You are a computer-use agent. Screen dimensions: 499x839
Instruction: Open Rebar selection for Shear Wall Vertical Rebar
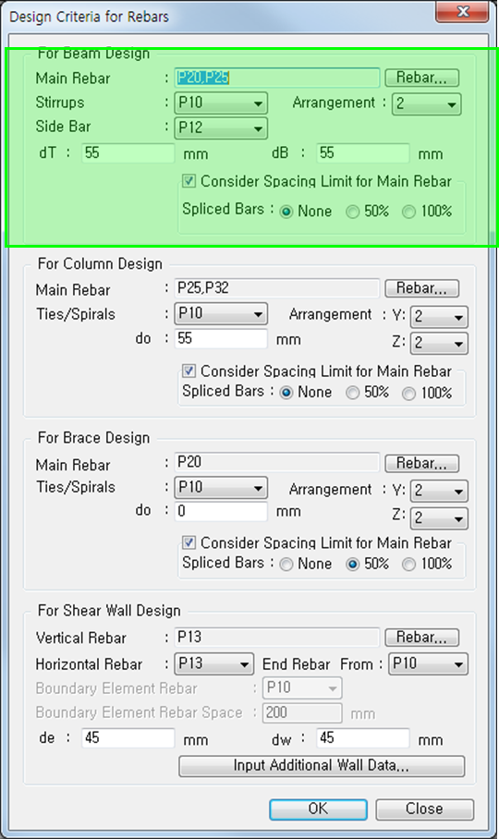click(421, 638)
